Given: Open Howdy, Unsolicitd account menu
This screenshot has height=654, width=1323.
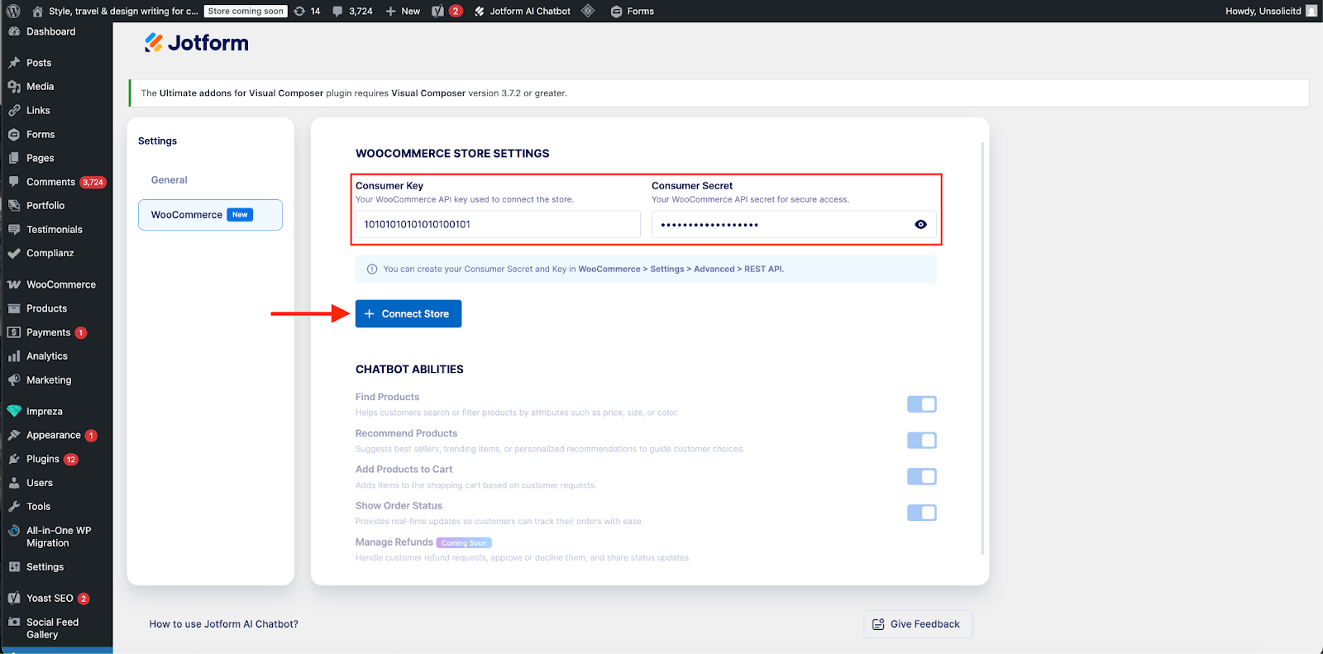Looking at the screenshot, I should (1270, 12).
